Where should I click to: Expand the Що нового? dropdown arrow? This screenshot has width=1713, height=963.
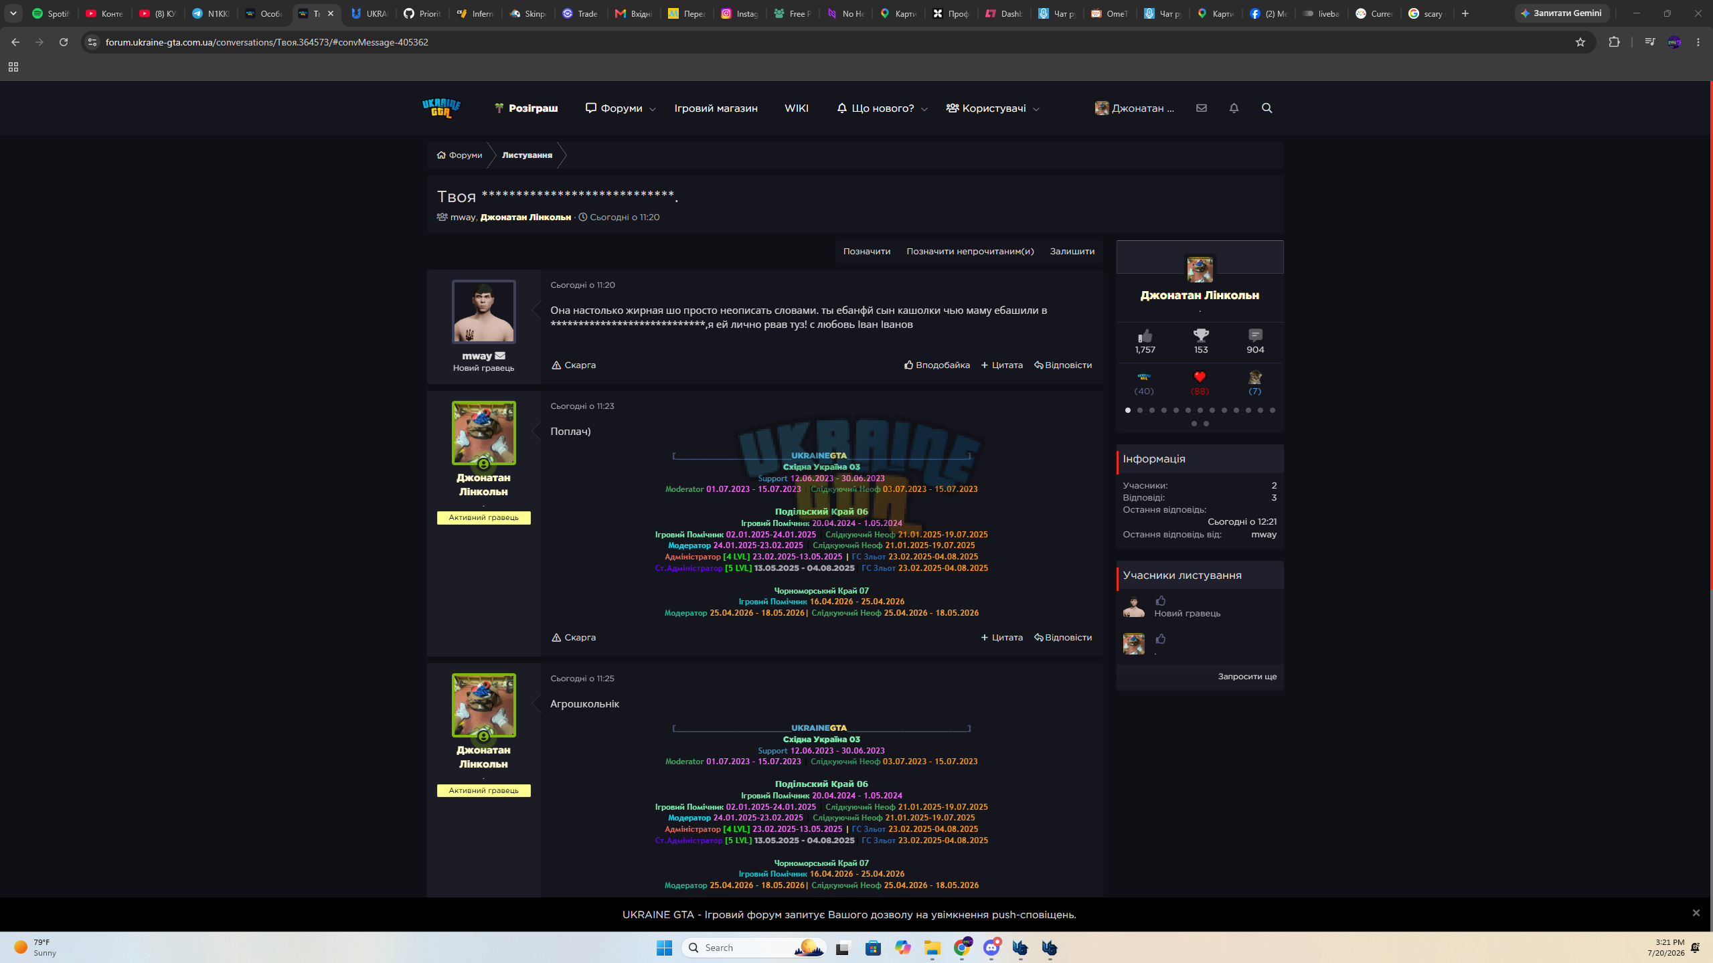click(x=924, y=109)
